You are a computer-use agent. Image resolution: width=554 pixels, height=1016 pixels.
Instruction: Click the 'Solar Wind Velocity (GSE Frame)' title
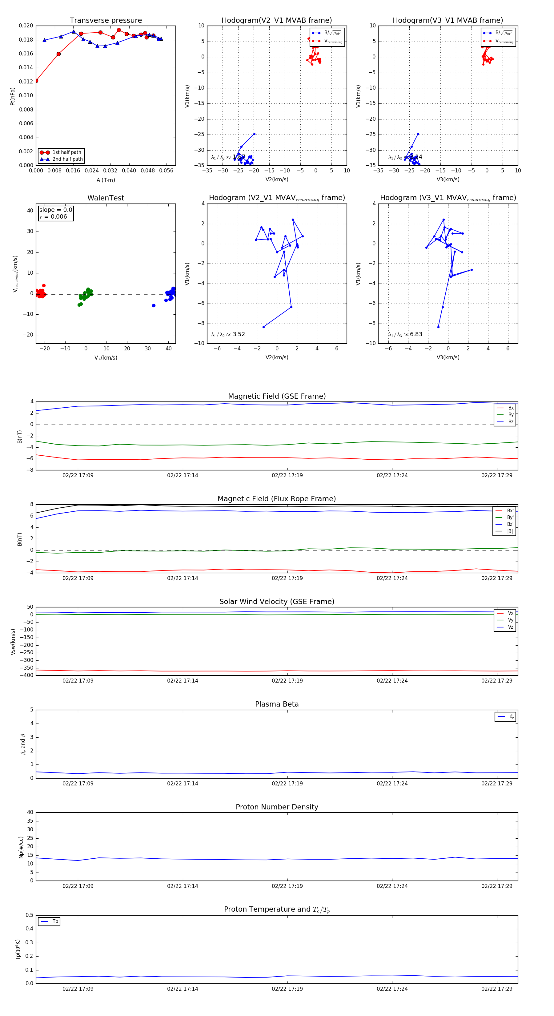(277, 602)
